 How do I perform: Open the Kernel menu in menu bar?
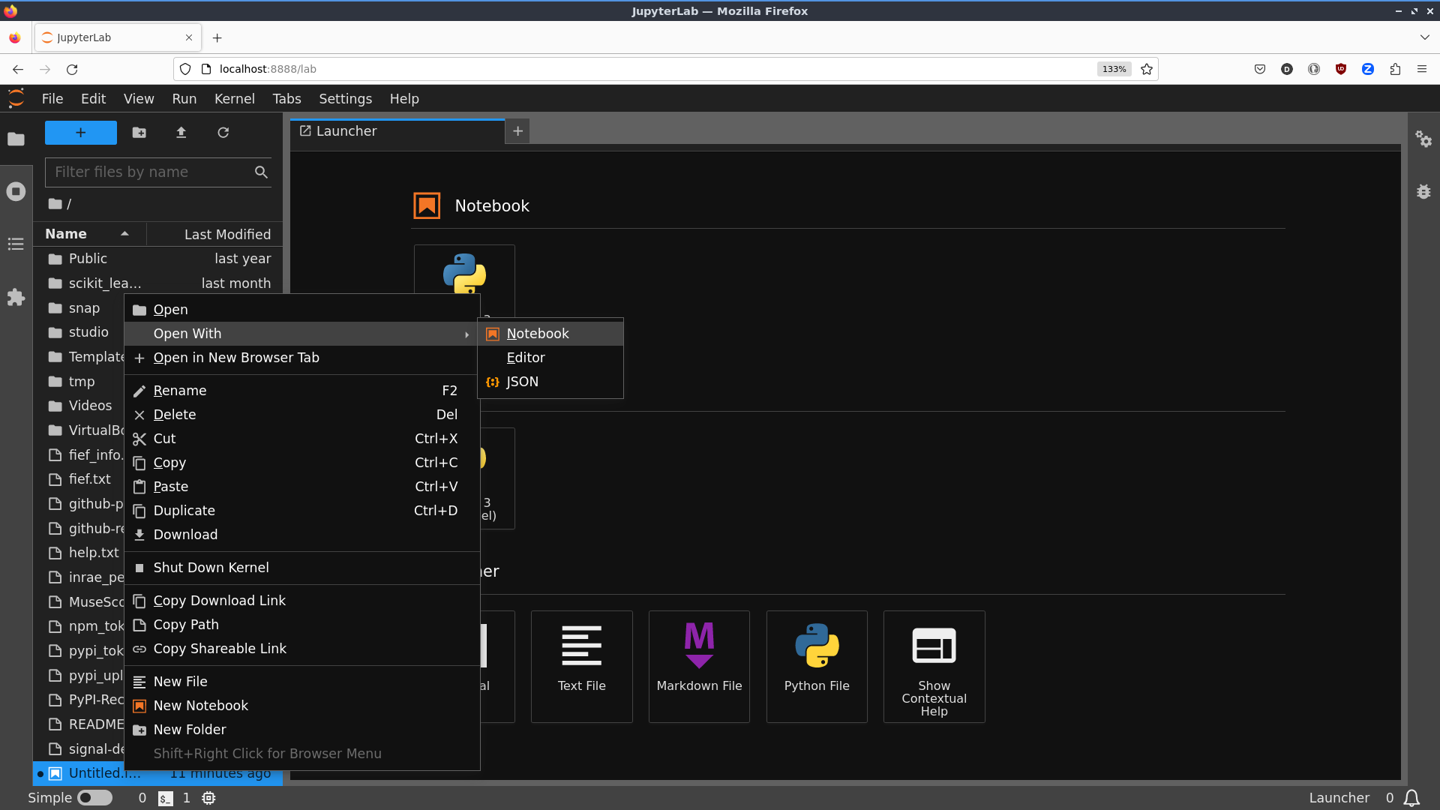tap(234, 99)
